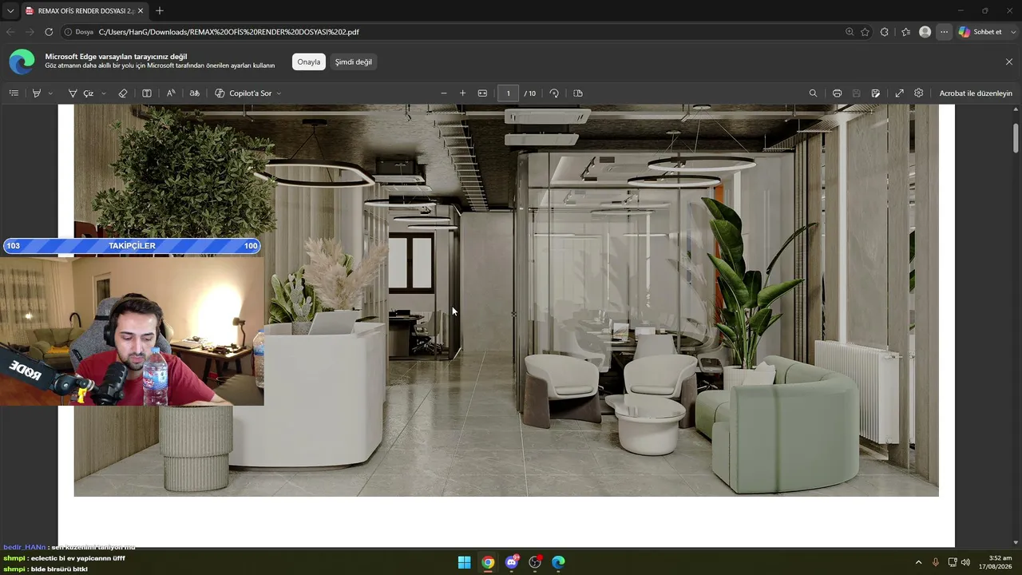Expand the Copilot'a Sor dropdown arrow
Viewport: 1022px width, 575px height.
click(279, 93)
